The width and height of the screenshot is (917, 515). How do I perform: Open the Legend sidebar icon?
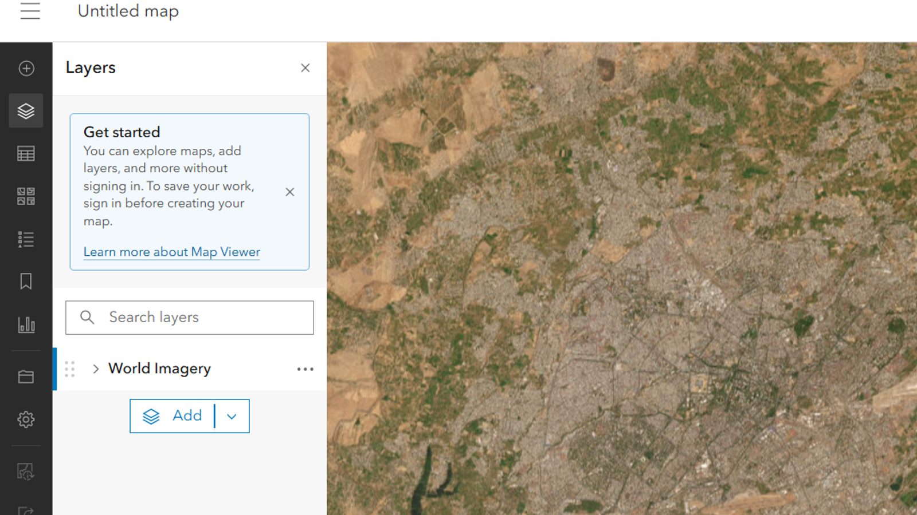(x=26, y=239)
